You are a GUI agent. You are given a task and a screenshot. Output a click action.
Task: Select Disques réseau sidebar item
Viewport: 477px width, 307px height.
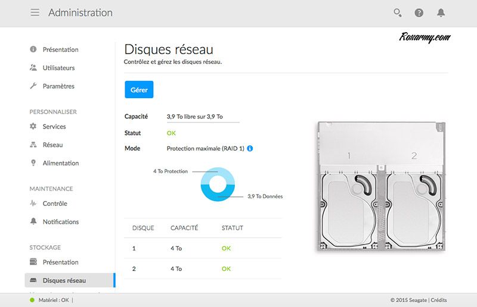[64, 280]
